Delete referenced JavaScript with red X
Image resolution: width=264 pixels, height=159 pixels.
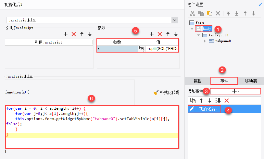coord(74,34)
